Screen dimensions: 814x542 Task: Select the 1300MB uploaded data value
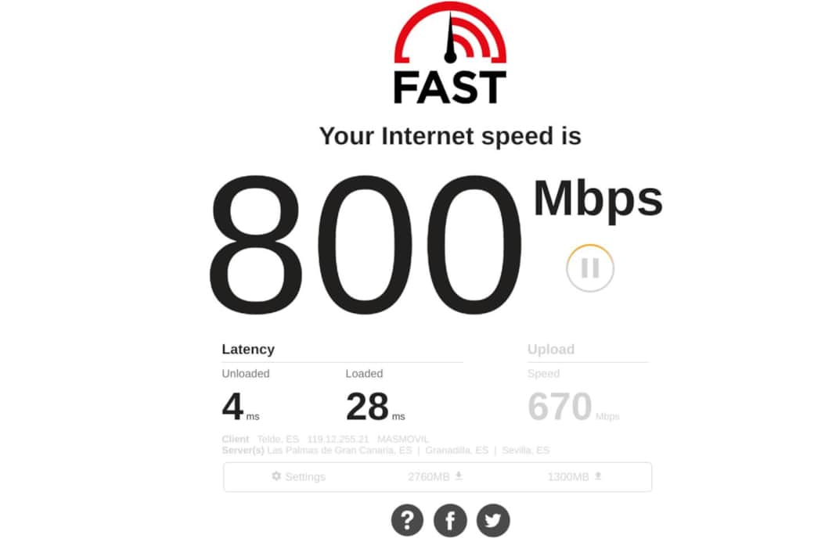point(568,476)
